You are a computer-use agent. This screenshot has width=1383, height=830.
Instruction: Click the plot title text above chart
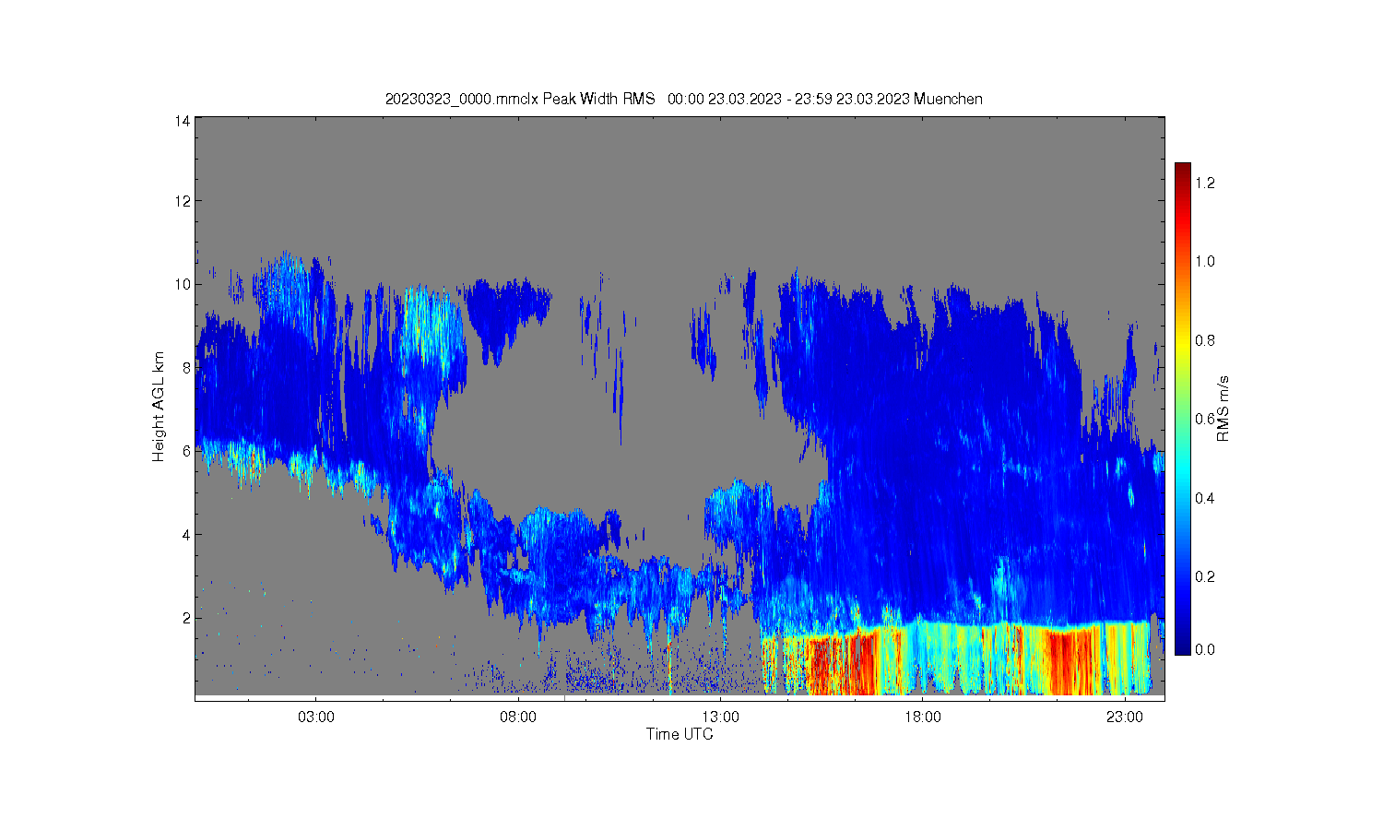click(x=683, y=99)
